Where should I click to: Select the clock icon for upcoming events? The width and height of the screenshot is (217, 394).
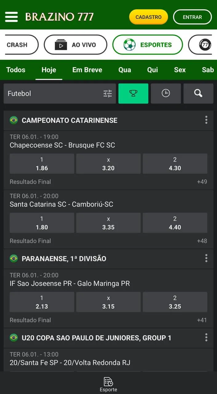click(x=166, y=93)
